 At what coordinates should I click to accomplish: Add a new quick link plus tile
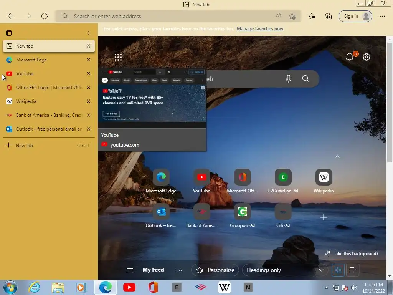(323, 217)
